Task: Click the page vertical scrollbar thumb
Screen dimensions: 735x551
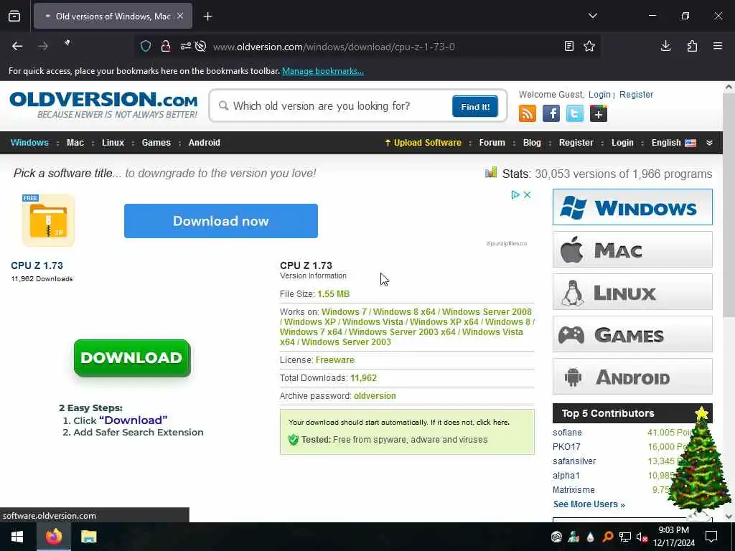Action: coord(729,205)
